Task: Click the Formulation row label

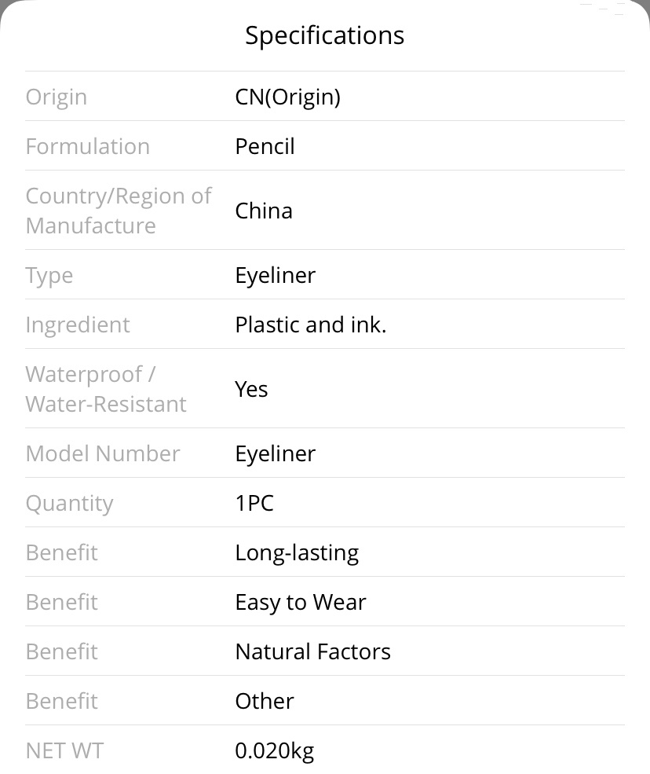Action: 87,146
